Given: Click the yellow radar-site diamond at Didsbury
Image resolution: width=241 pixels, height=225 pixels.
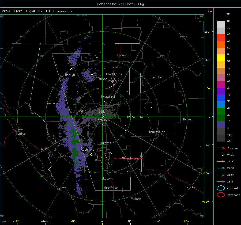Looking at the screenshot, I should [x=102, y=117].
